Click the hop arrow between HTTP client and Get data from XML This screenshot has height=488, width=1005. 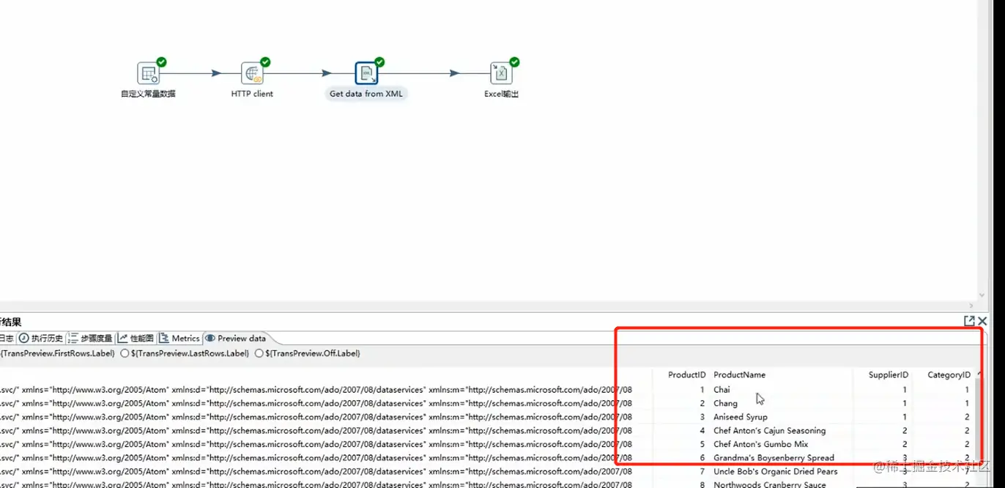tap(326, 73)
